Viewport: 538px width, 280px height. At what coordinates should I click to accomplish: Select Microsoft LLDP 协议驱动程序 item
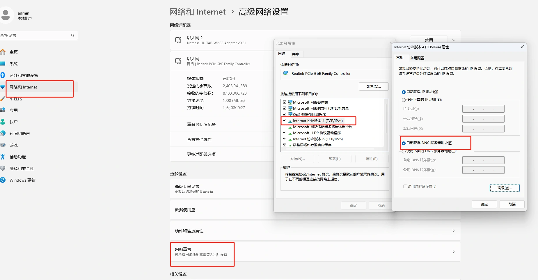click(x=317, y=133)
